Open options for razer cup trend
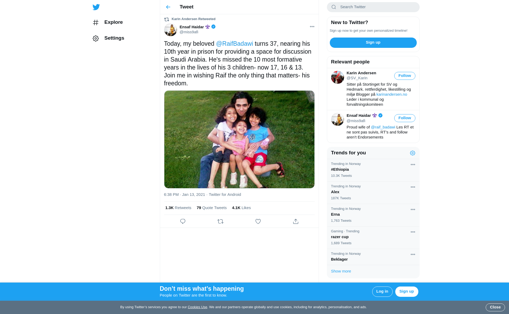Image resolution: width=509 pixels, height=314 pixels. click(413, 232)
